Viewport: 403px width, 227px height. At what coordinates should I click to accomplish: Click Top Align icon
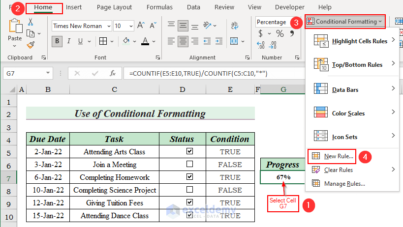pos(171,25)
